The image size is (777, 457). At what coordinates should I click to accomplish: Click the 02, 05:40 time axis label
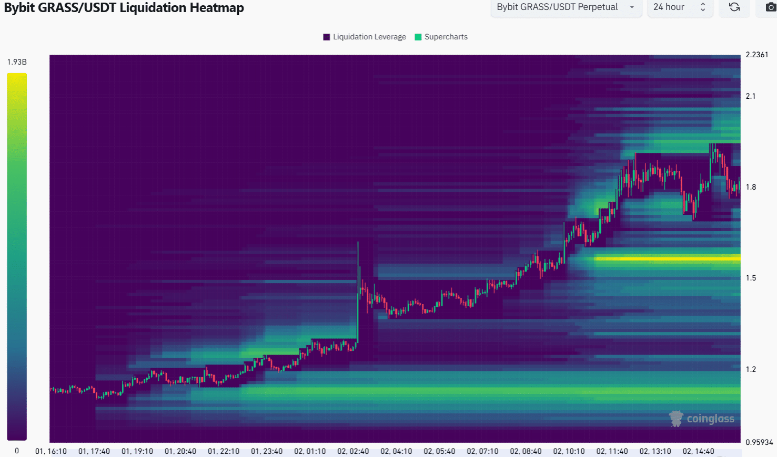pyautogui.click(x=439, y=451)
